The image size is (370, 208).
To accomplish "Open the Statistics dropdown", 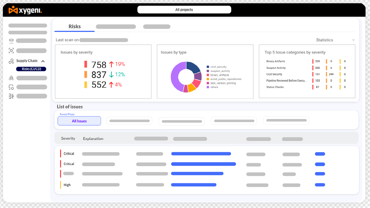I will [x=335, y=40].
